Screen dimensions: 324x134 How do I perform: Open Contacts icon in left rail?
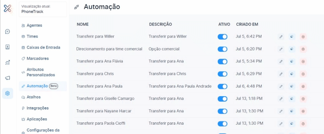click(x=7, y=47)
